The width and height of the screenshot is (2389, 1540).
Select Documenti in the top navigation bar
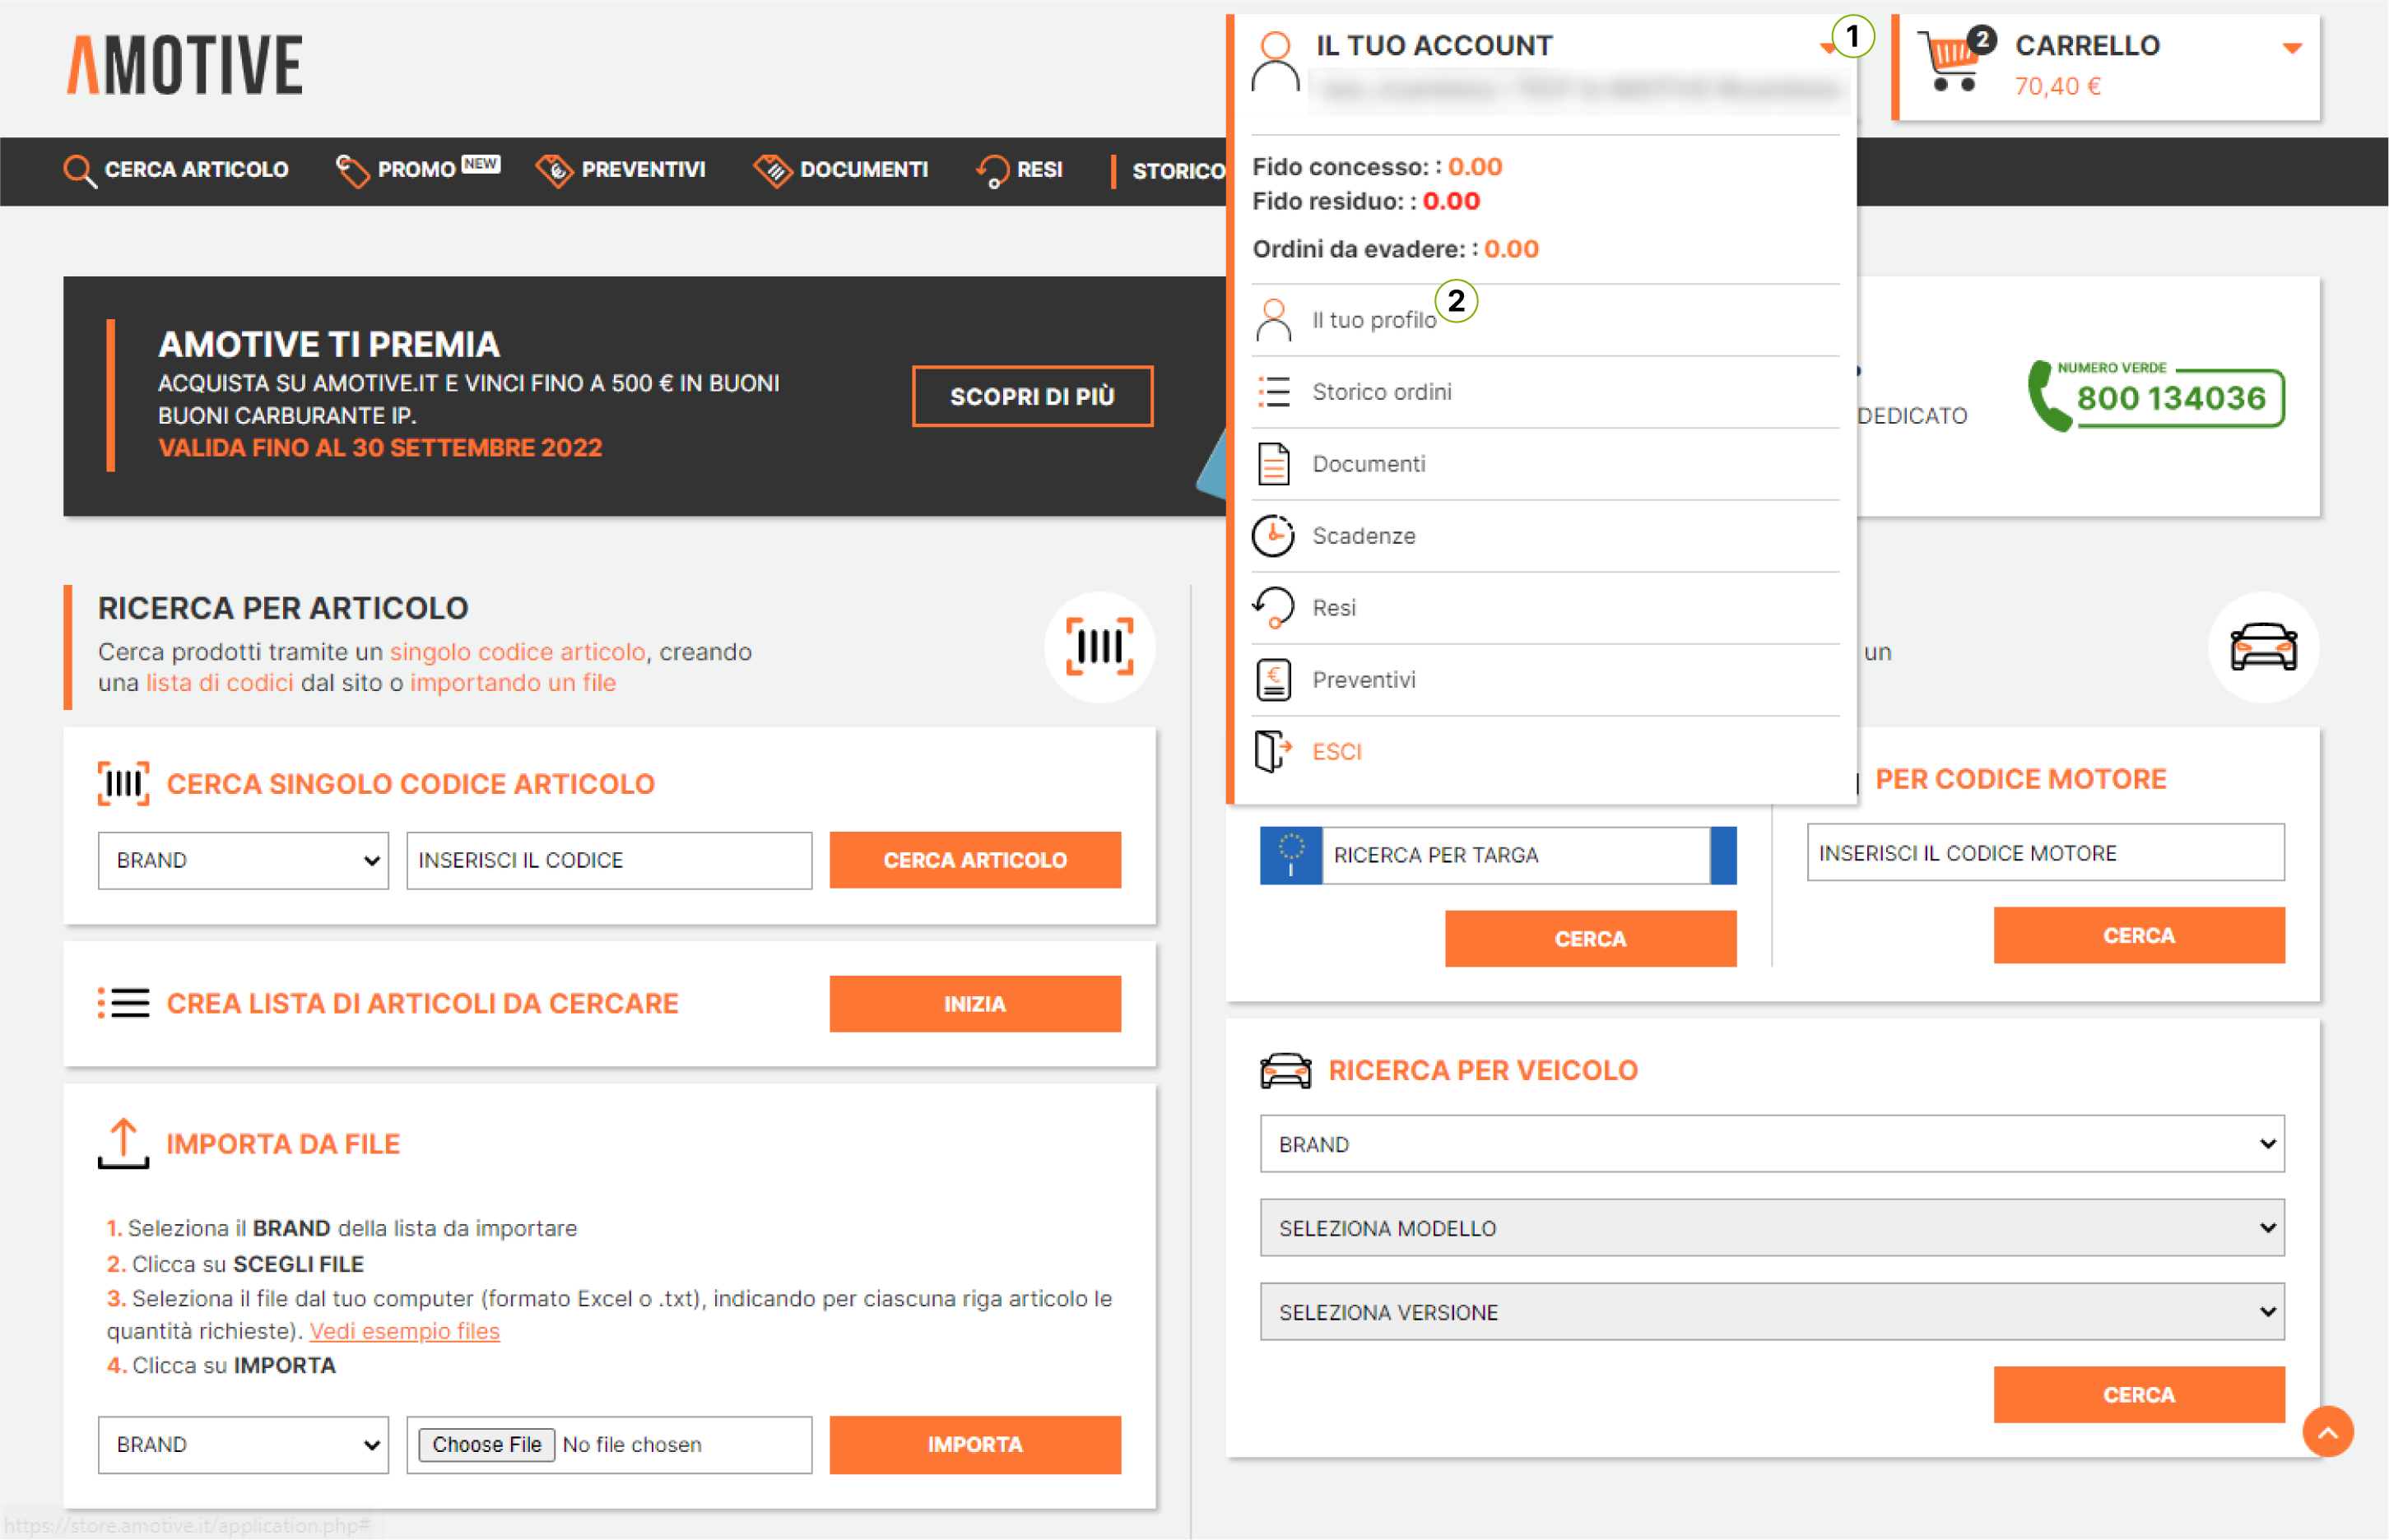point(862,170)
